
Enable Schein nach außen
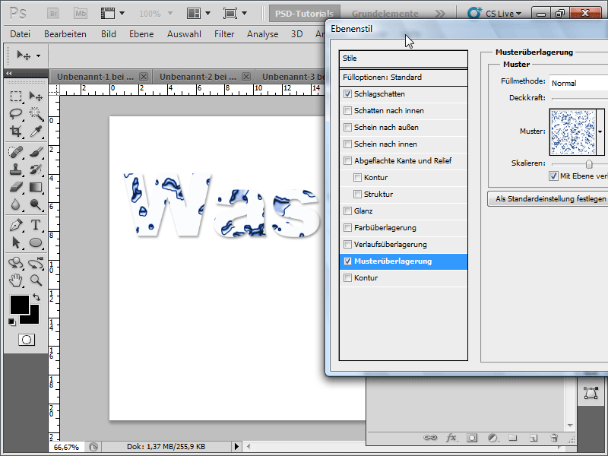point(347,127)
